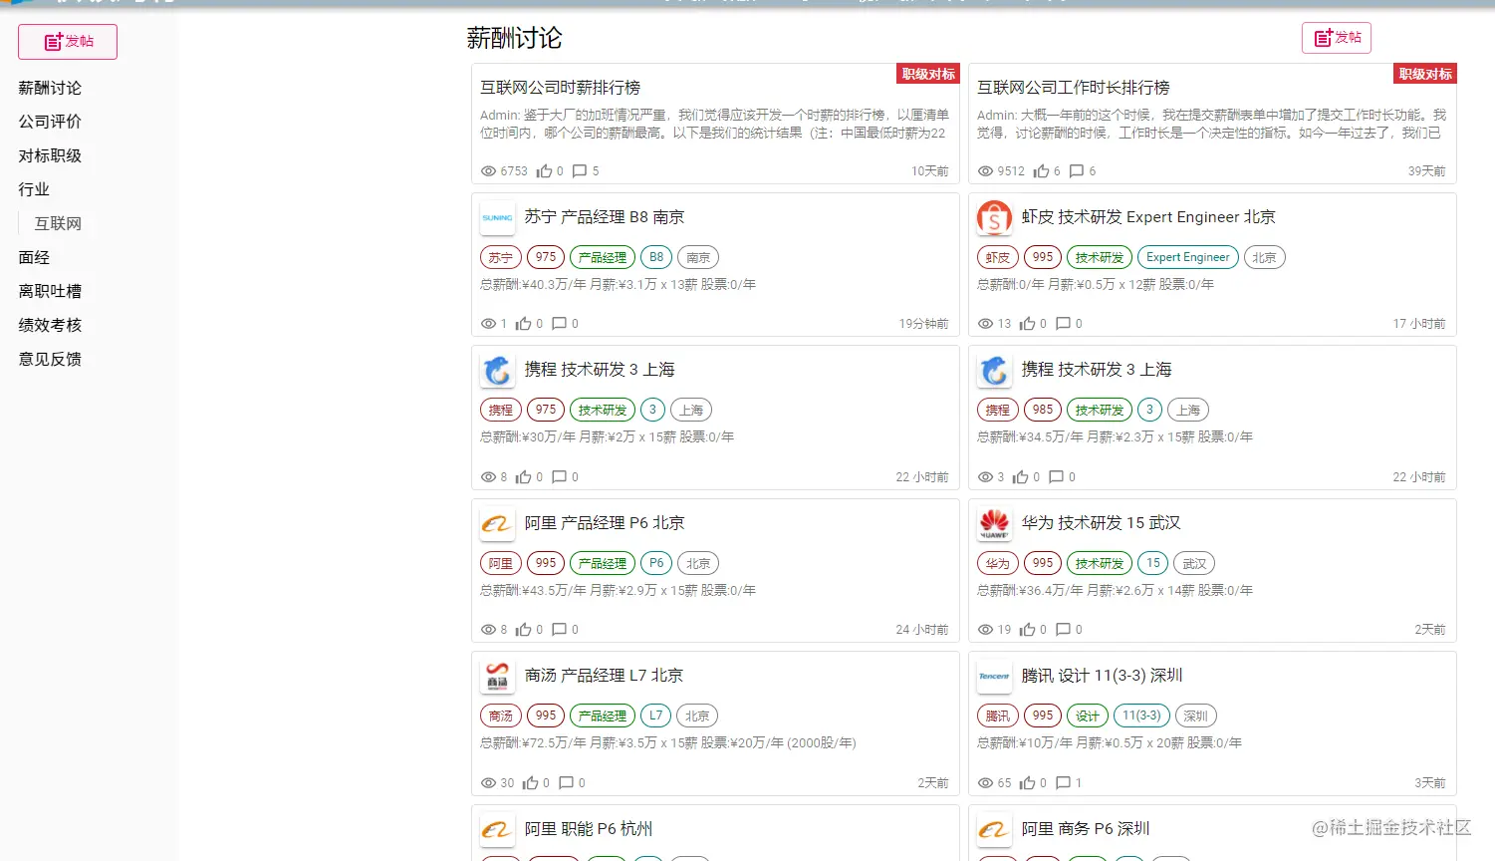
Task: Open comments on the 携程 post tagged 985
Action: [1057, 477]
